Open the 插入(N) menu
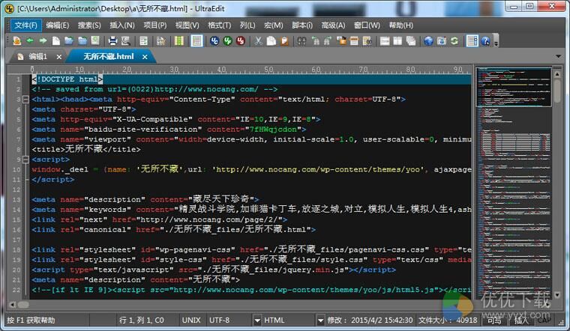 point(122,25)
